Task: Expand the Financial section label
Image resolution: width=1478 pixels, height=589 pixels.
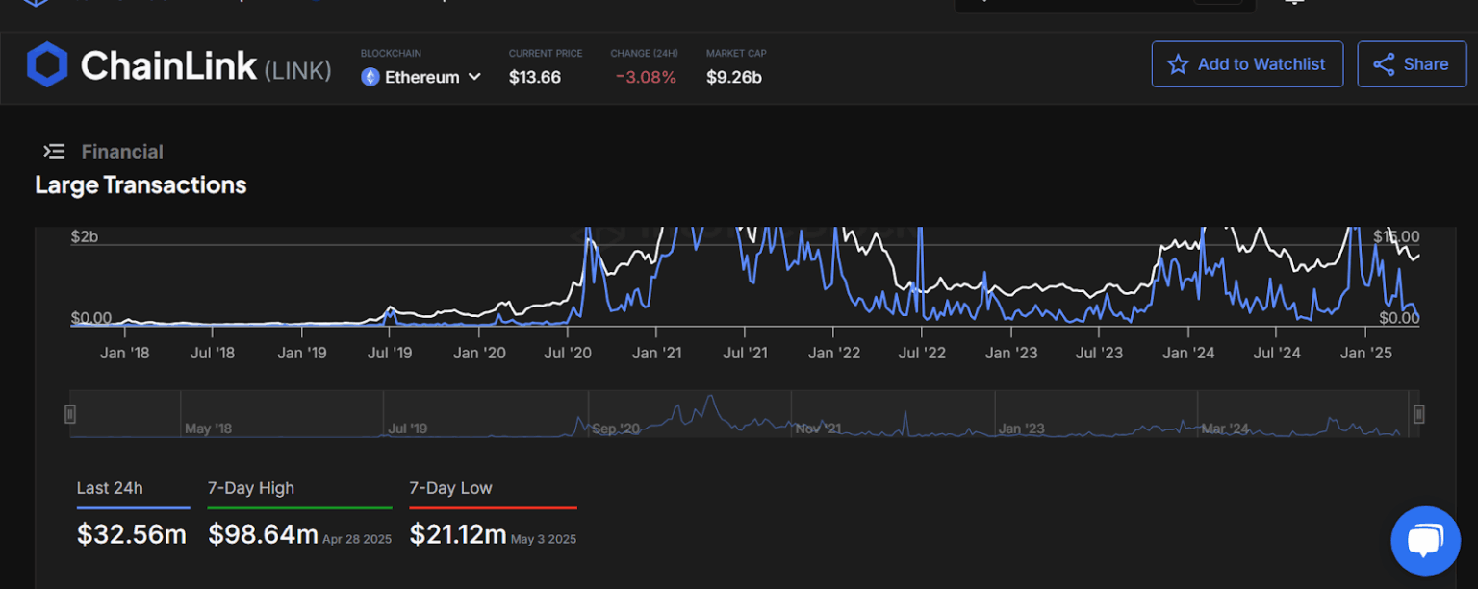Action: (122, 152)
